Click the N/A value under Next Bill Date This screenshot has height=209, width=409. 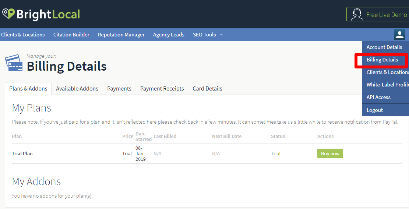(x=216, y=153)
